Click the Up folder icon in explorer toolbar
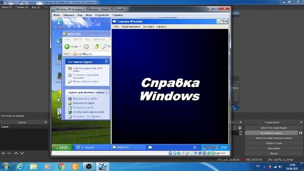This screenshot has width=304, height=171. pyautogui.click(x=96, y=47)
